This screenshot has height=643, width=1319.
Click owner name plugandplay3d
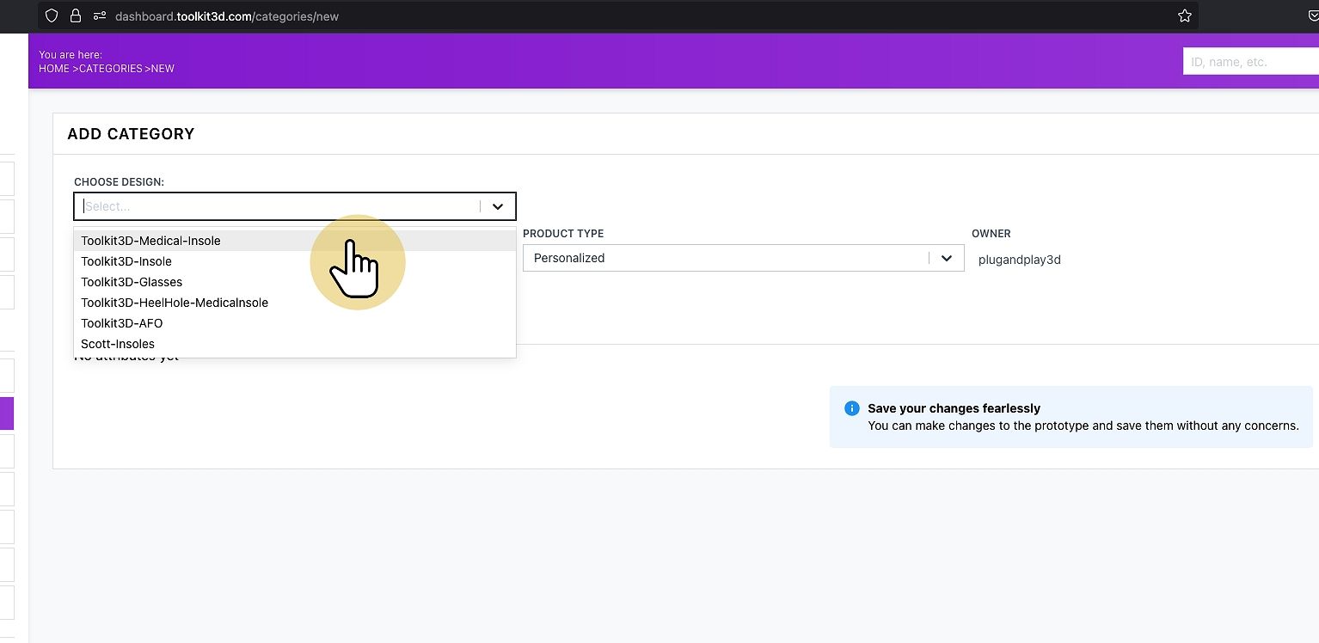1020,259
